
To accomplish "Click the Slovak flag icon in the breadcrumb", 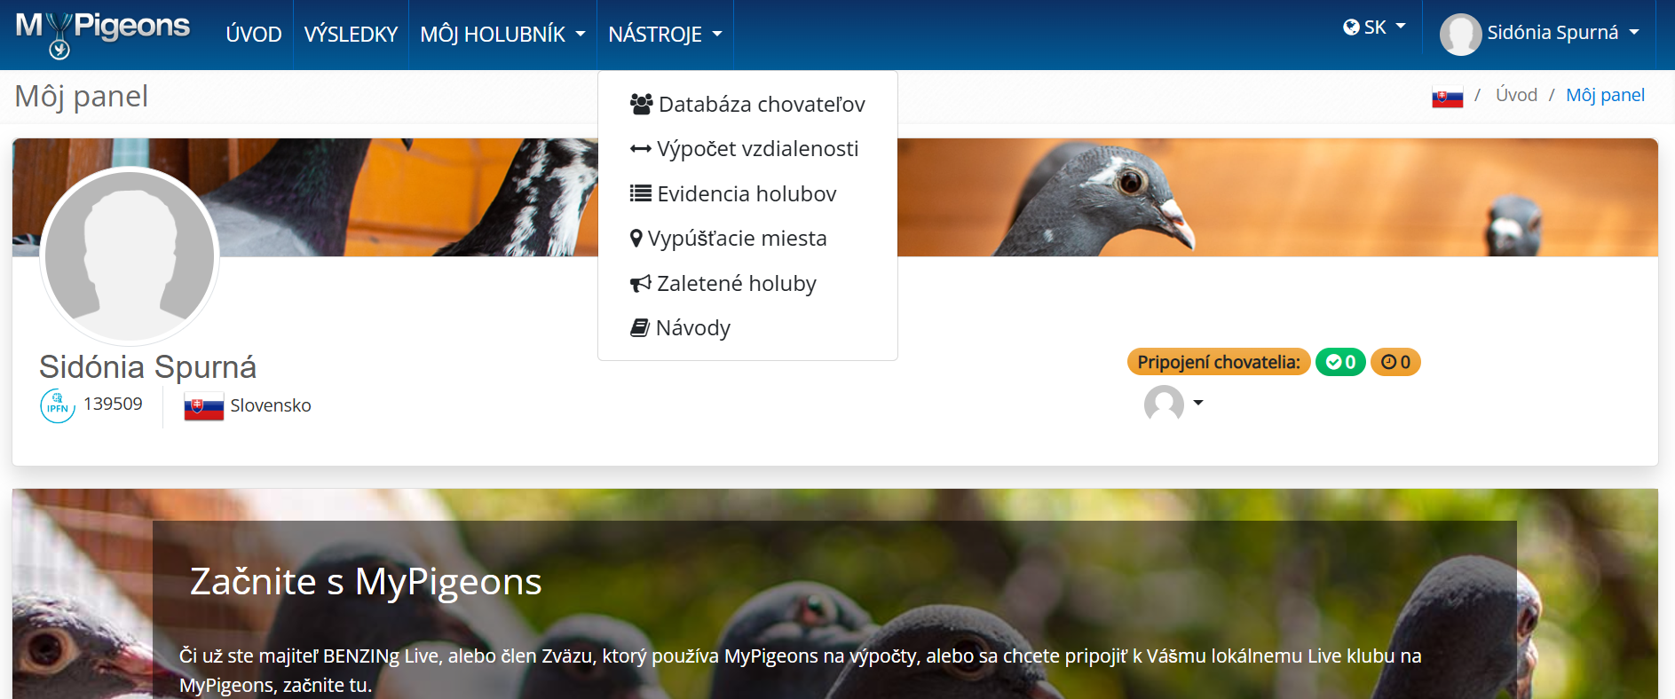I will click(1447, 97).
